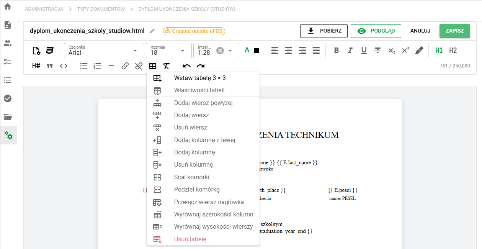Viewport: 482px width, 249px height.
Task: Clear the line spacing value
Action: pyautogui.click(x=220, y=51)
